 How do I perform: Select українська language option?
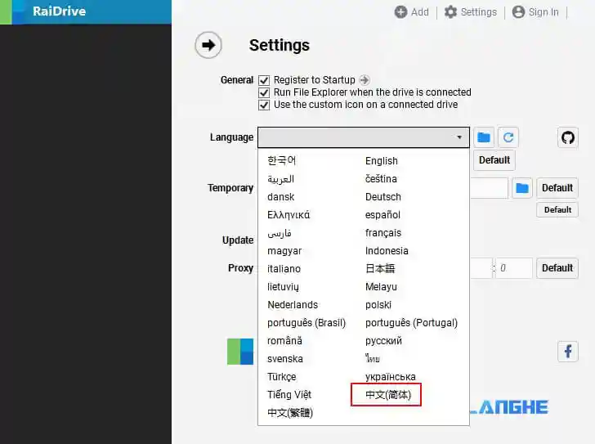390,377
